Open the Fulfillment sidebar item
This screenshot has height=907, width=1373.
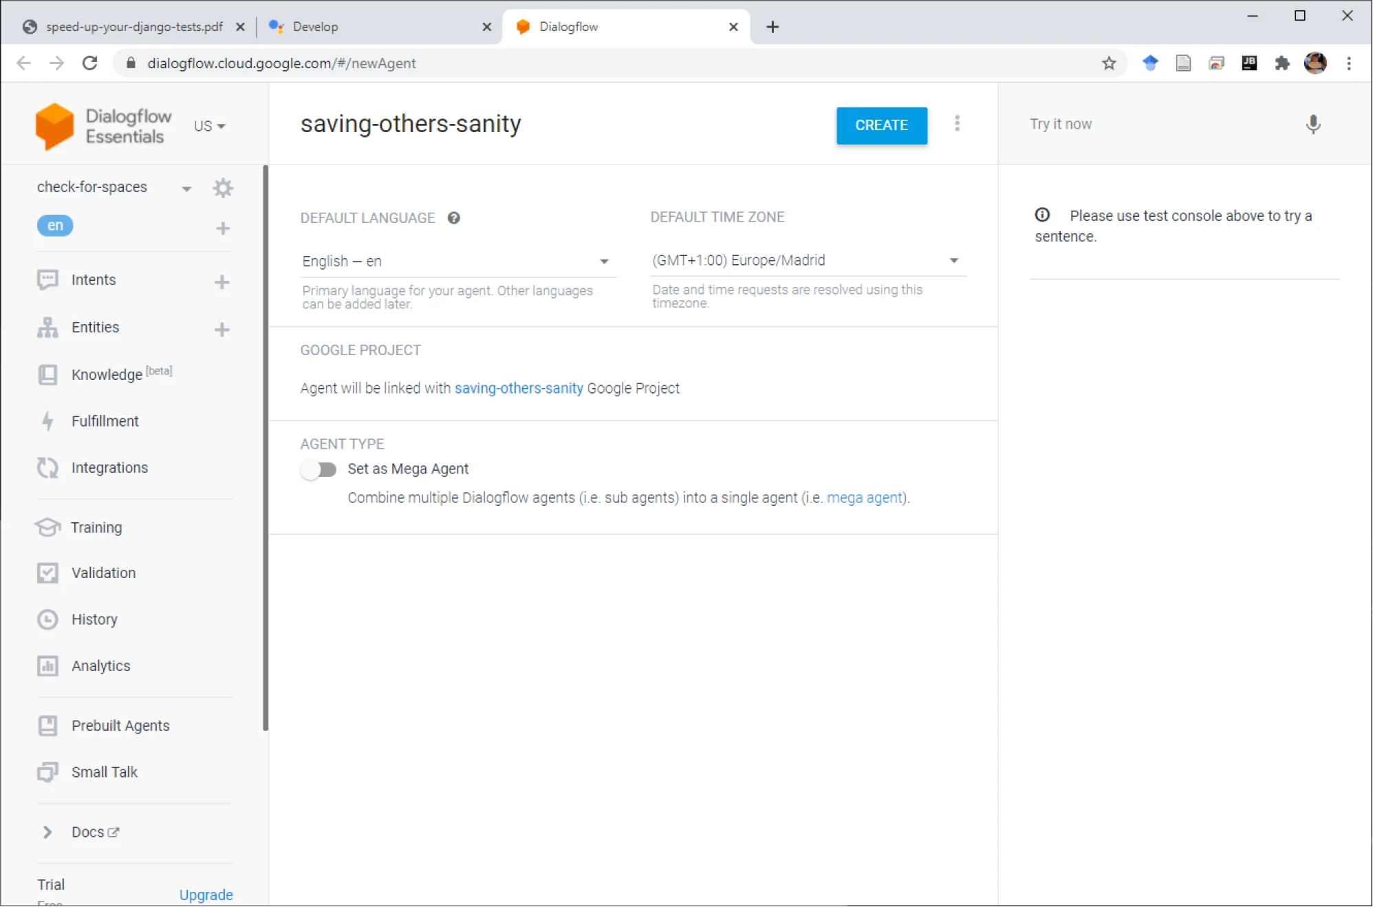[105, 421]
